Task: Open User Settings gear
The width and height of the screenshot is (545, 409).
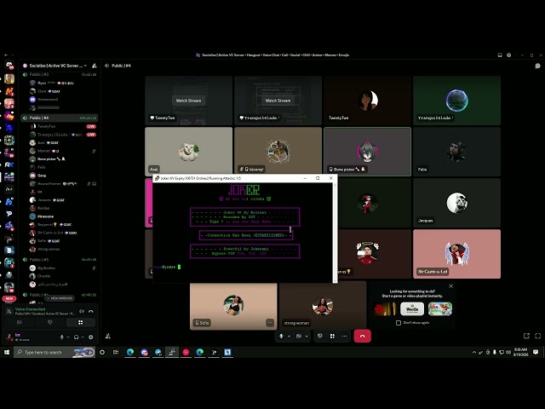Action: (x=91, y=337)
